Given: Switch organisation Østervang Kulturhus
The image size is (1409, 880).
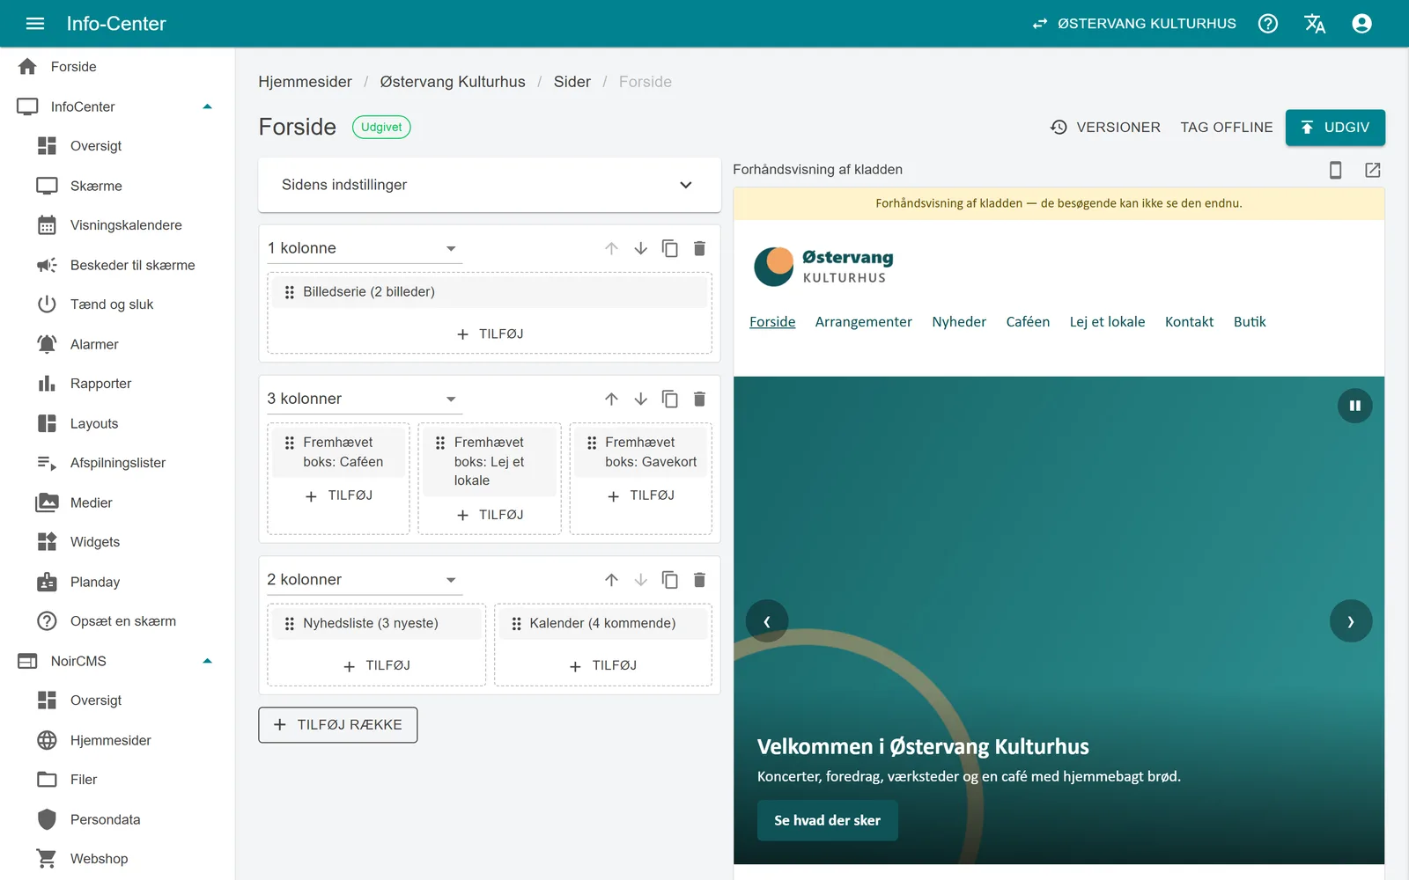Looking at the screenshot, I should coord(1134,24).
